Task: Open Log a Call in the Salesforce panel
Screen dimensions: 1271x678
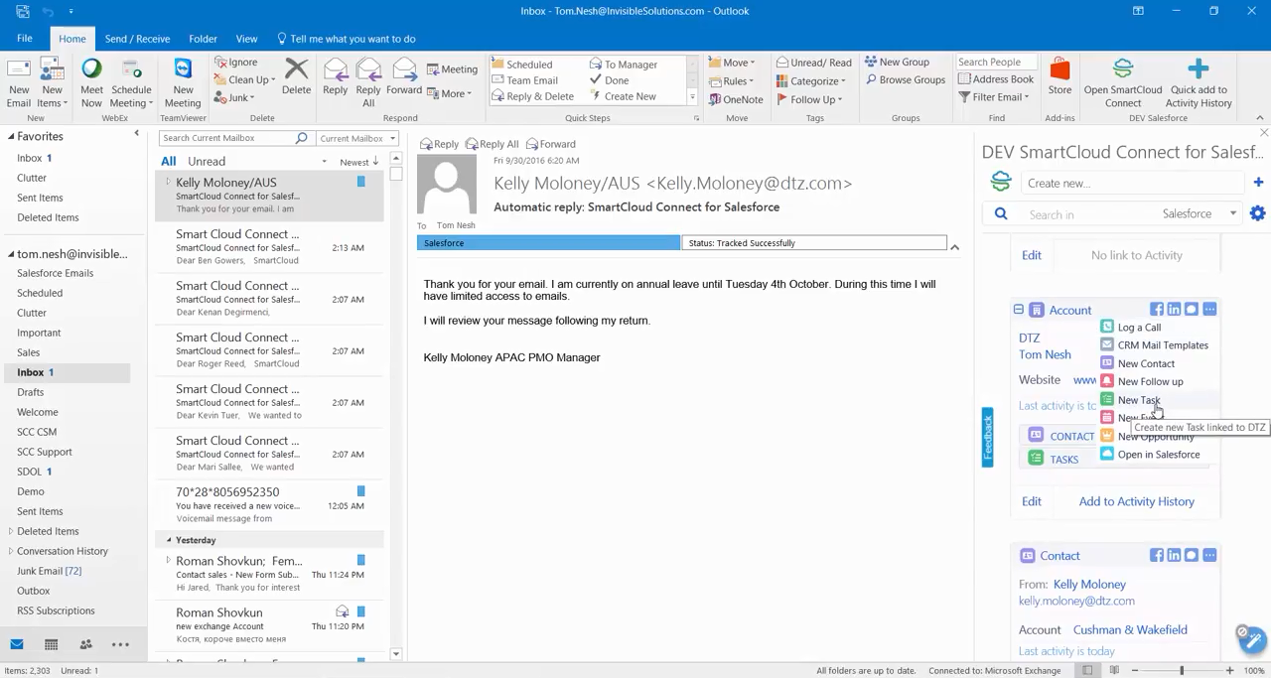Action: pos(1139,327)
